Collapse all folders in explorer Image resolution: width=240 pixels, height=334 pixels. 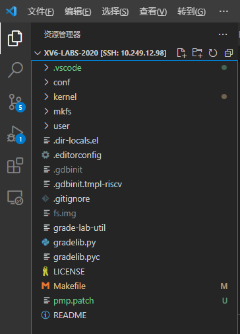(x=229, y=53)
